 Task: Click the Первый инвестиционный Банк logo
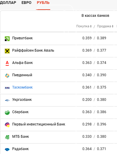pos(7,125)
